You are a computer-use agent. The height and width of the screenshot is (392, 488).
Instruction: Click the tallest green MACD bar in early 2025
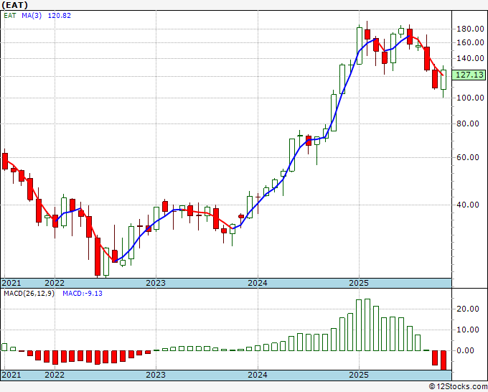[x=367, y=325]
